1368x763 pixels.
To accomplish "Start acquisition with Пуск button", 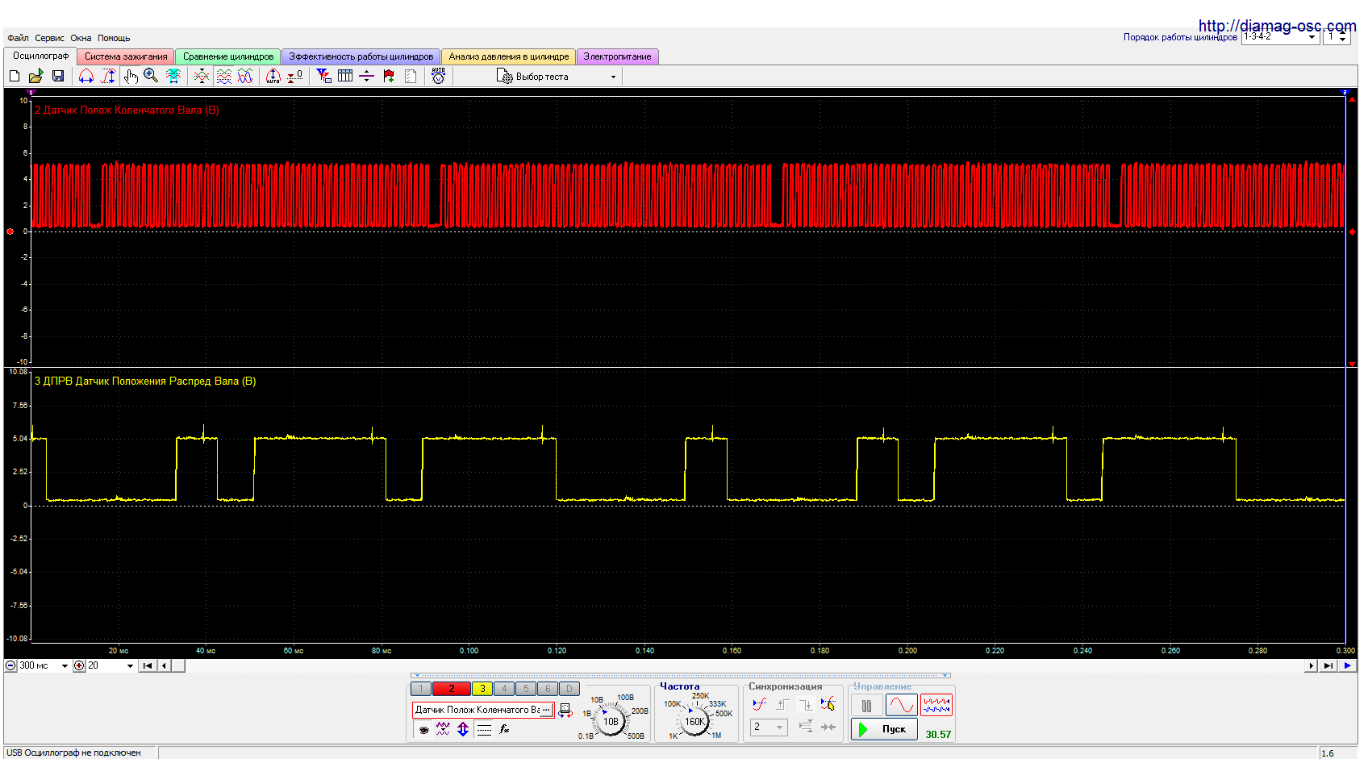I will click(885, 729).
